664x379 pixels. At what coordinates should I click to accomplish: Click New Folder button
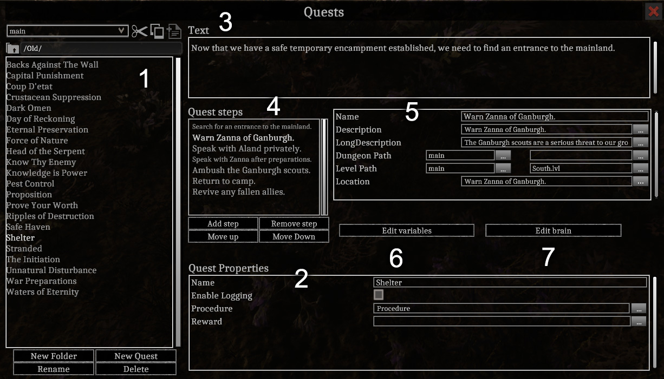(x=54, y=356)
